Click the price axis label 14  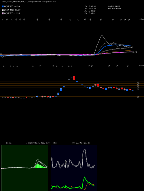tap(138, 90)
